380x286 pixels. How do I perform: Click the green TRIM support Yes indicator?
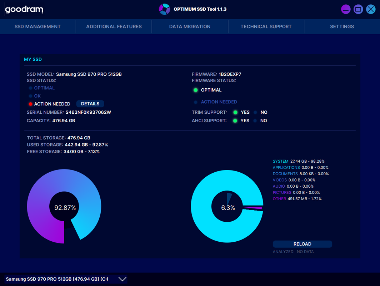(x=235, y=112)
